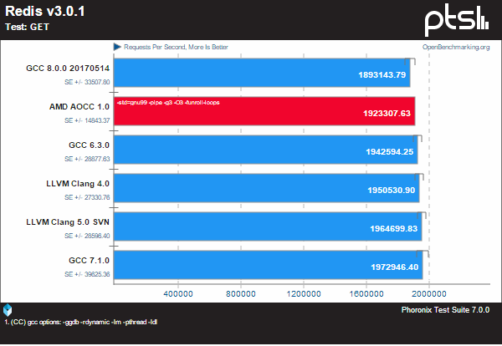Click the 800000 axis label
The image size is (502, 346).
pos(241,293)
